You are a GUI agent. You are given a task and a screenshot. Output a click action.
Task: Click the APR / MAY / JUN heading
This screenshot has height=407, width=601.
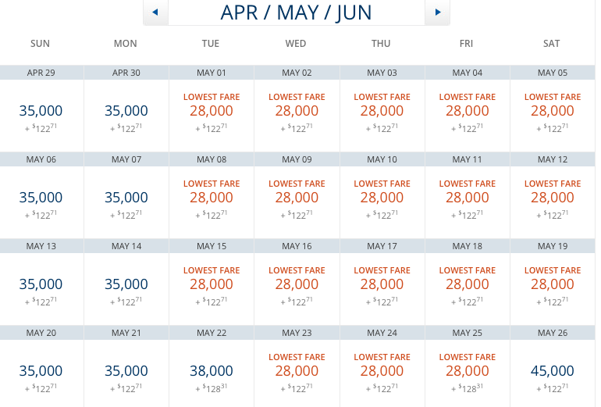[297, 12]
